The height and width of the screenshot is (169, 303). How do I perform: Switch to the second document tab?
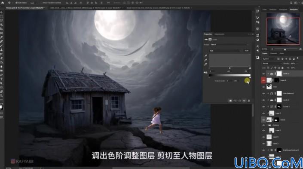coord(85,8)
